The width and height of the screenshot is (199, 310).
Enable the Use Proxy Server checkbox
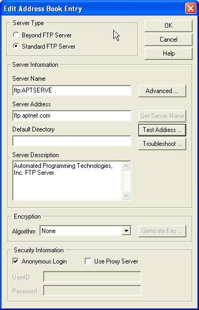point(88,261)
